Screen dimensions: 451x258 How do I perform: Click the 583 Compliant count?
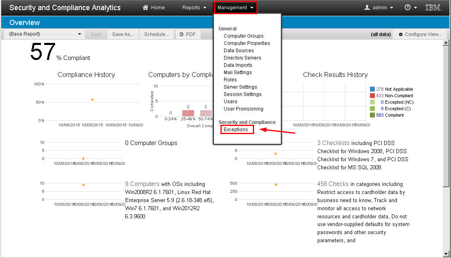point(380,115)
